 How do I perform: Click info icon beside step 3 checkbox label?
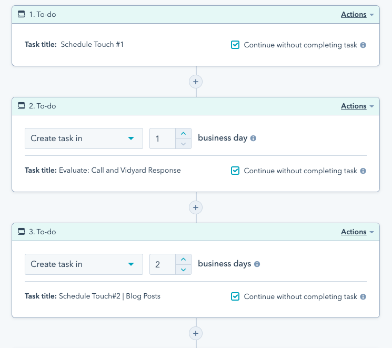pos(363,297)
